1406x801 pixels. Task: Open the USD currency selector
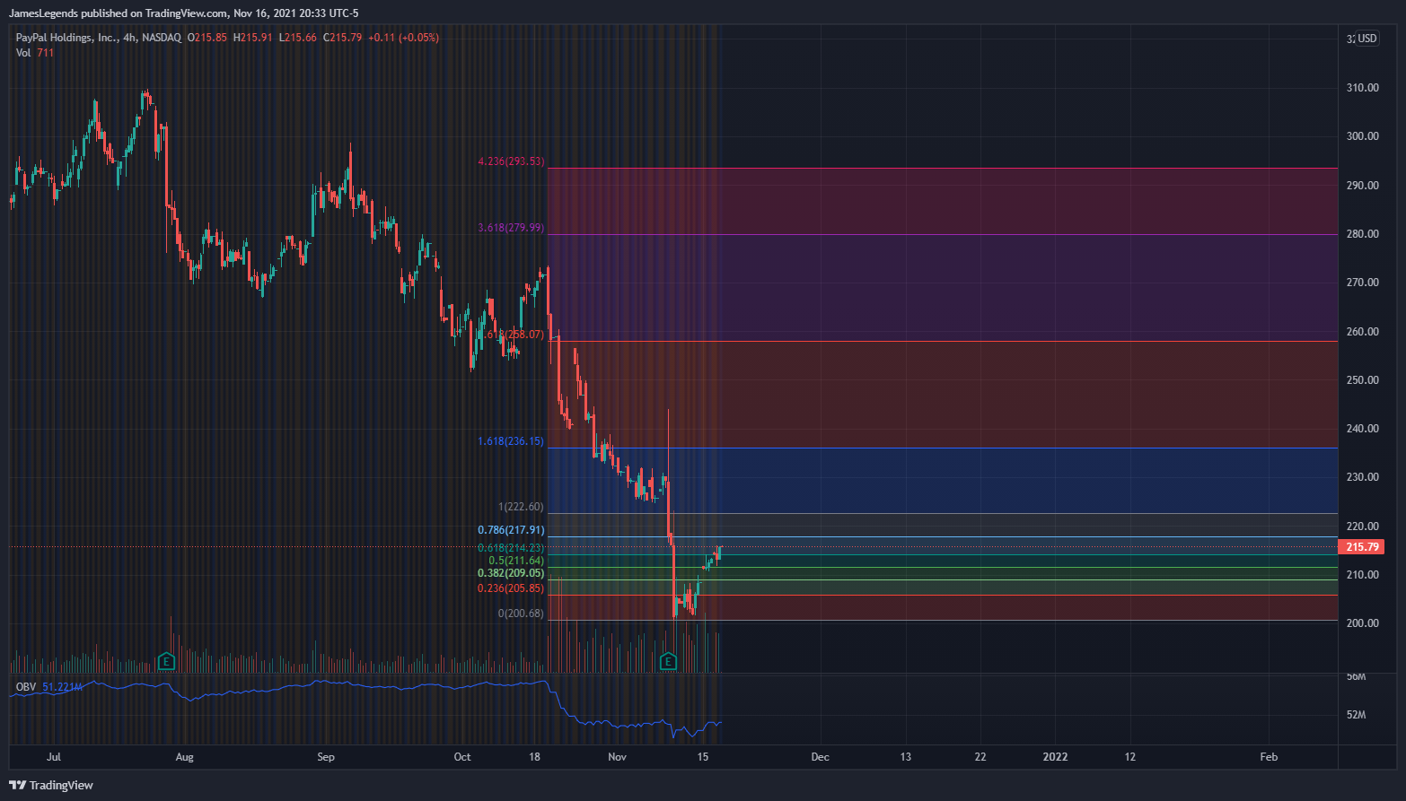pyautogui.click(x=1367, y=39)
